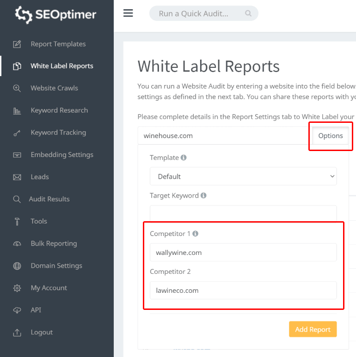Click the White Label Reports documents icon

coord(17,66)
